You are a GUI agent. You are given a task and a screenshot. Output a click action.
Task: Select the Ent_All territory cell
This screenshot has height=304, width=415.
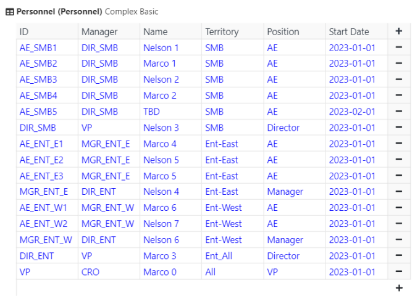tap(233, 256)
